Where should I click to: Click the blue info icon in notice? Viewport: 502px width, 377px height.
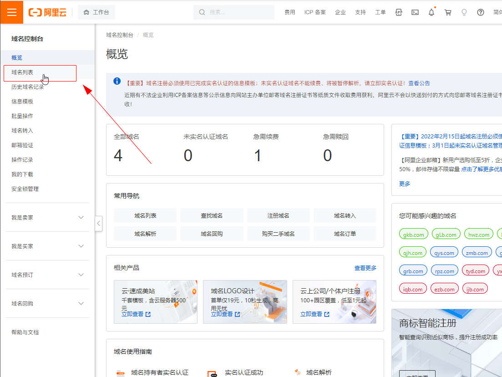click(117, 81)
